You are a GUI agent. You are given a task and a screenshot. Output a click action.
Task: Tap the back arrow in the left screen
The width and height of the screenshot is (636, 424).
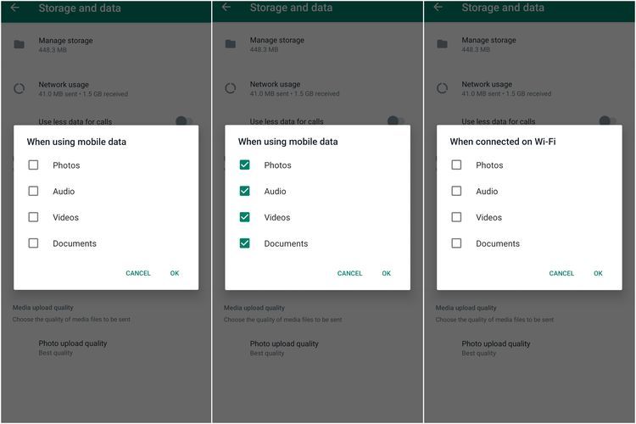click(x=14, y=8)
